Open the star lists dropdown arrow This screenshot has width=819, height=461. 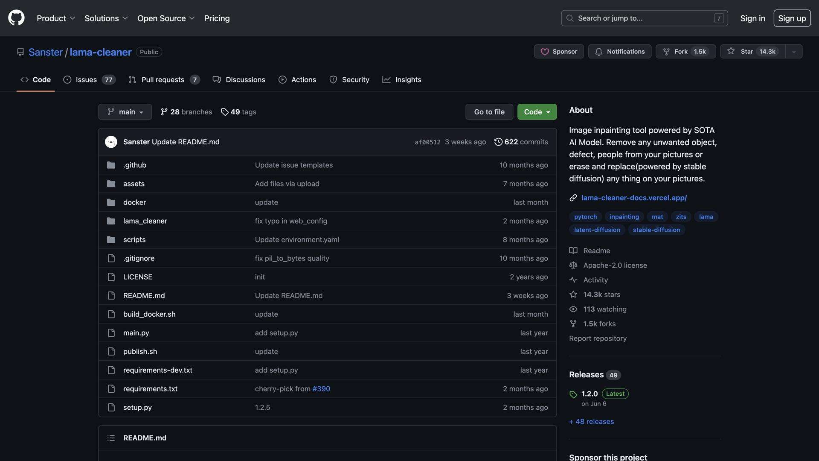click(x=794, y=52)
